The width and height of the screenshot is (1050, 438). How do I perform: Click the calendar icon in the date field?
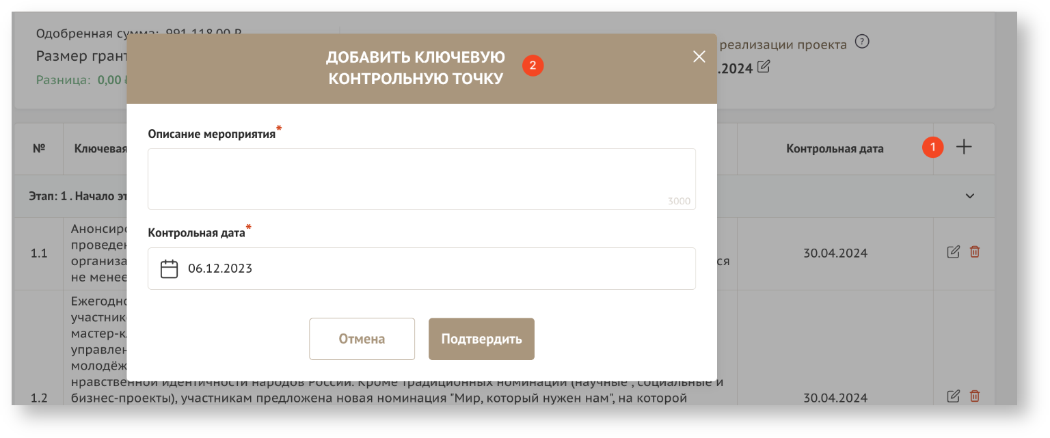point(169,269)
